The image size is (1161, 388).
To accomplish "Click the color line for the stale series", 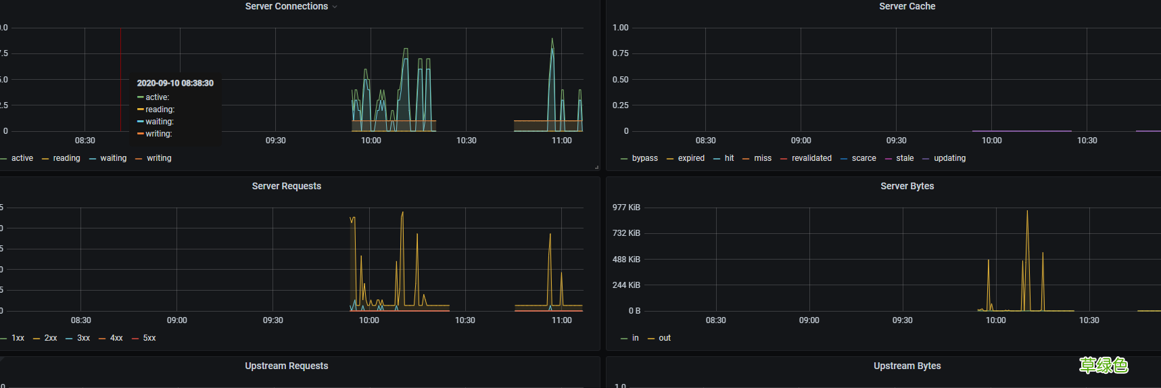I will (x=888, y=159).
